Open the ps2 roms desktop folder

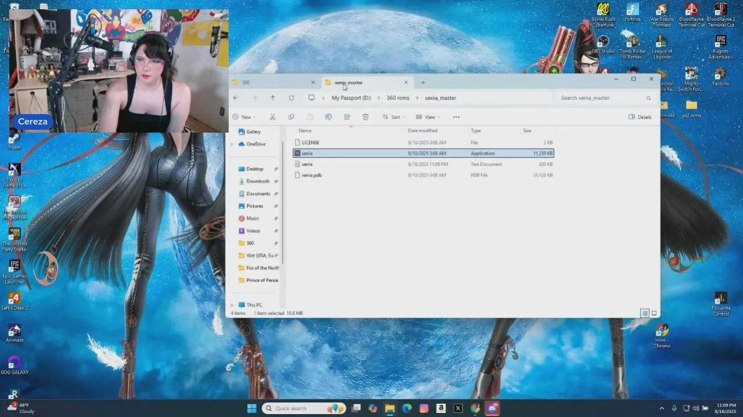click(x=691, y=108)
